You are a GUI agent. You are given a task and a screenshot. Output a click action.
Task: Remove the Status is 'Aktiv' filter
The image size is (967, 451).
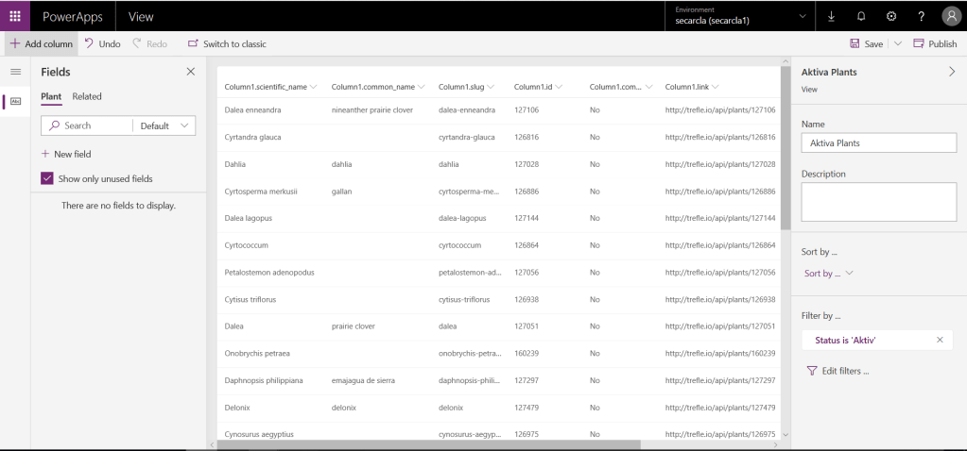(x=940, y=340)
